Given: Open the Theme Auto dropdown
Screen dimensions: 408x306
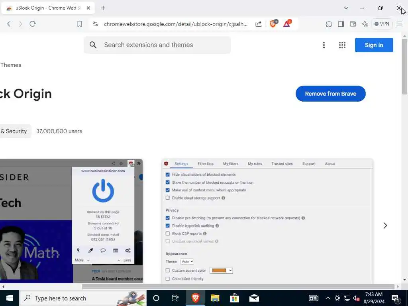Looking at the screenshot, I should click(x=187, y=261).
